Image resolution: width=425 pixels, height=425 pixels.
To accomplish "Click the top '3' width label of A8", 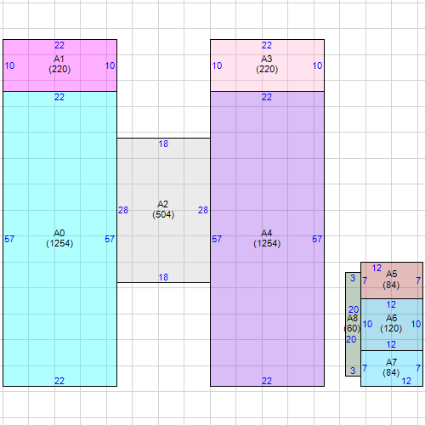I will click(353, 278).
